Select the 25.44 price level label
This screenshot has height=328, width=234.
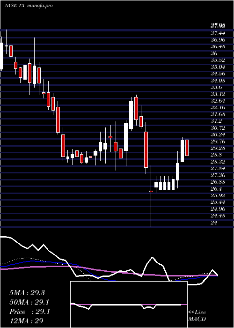click(218, 202)
